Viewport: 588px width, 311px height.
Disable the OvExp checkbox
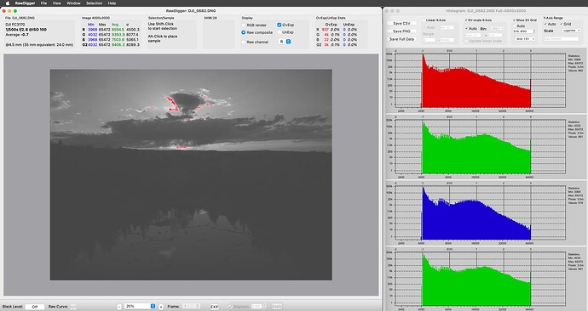pos(279,25)
